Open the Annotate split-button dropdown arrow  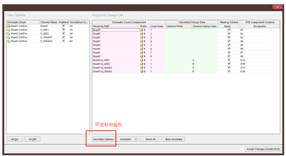click(x=136, y=139)
